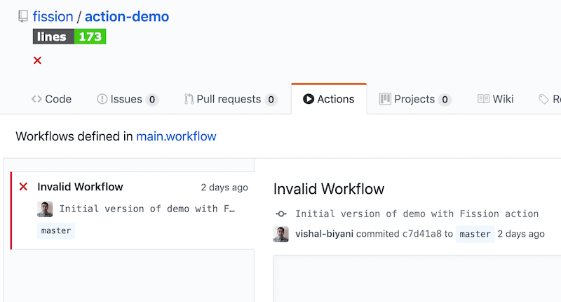
Task: Click the Issues count 0 badge
Action: click(x=152, y=99)
